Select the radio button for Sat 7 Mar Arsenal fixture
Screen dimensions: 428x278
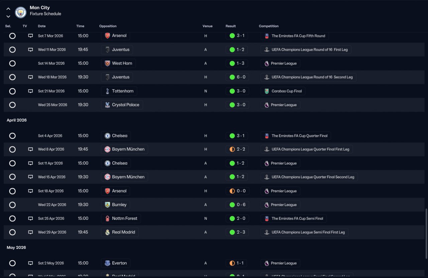pyautogui.click(x=12, y=36)
